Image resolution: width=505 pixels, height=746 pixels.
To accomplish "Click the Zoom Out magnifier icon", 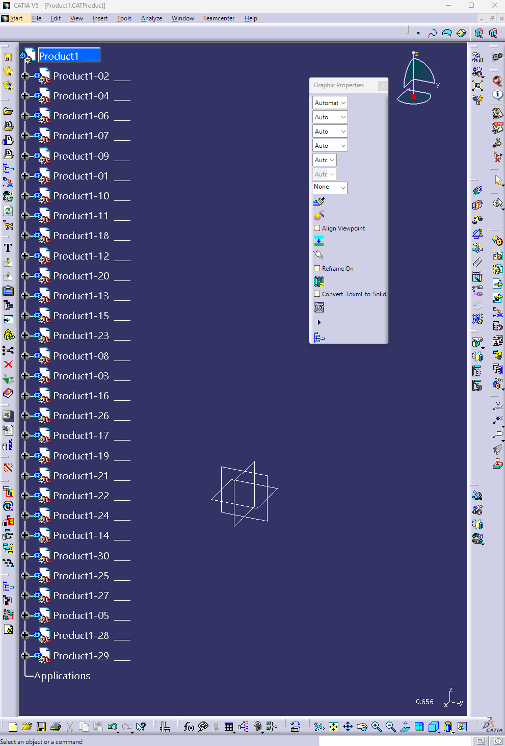I will click(x=390, y=727).
